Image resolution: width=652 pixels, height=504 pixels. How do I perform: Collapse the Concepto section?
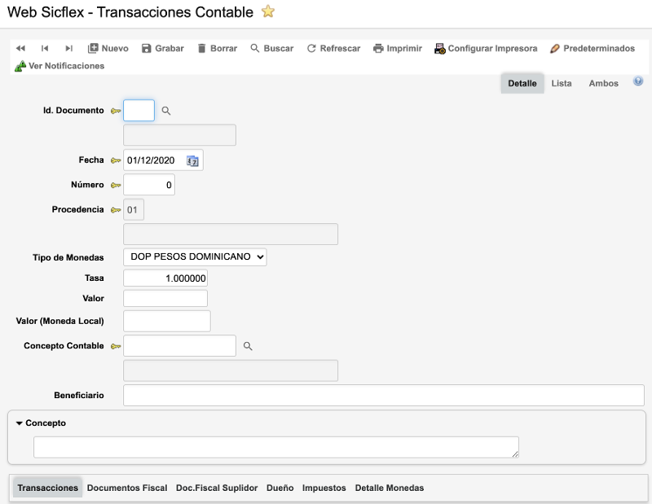pos(20,423)
